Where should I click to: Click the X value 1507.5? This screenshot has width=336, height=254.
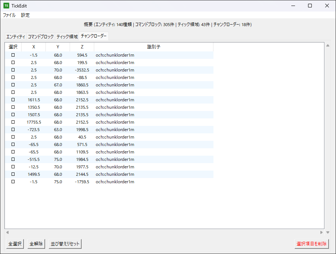[34, 115]
